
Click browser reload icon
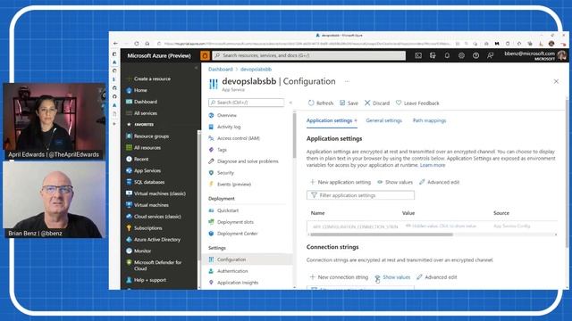(x=137, y=44)
